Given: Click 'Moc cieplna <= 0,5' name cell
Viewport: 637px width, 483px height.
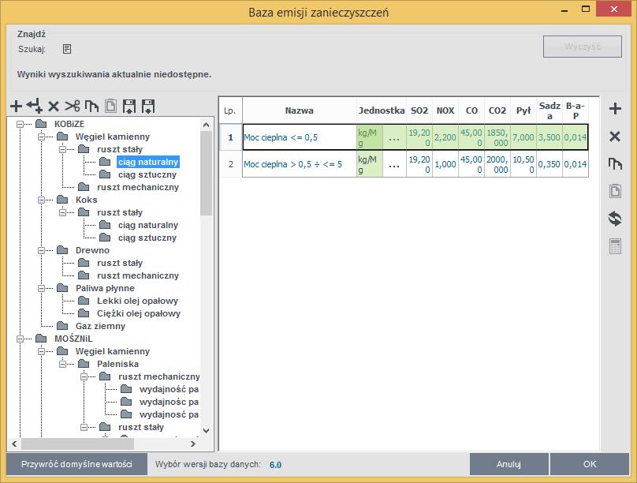Looking at the screenshot, I should tap(300, 137).
